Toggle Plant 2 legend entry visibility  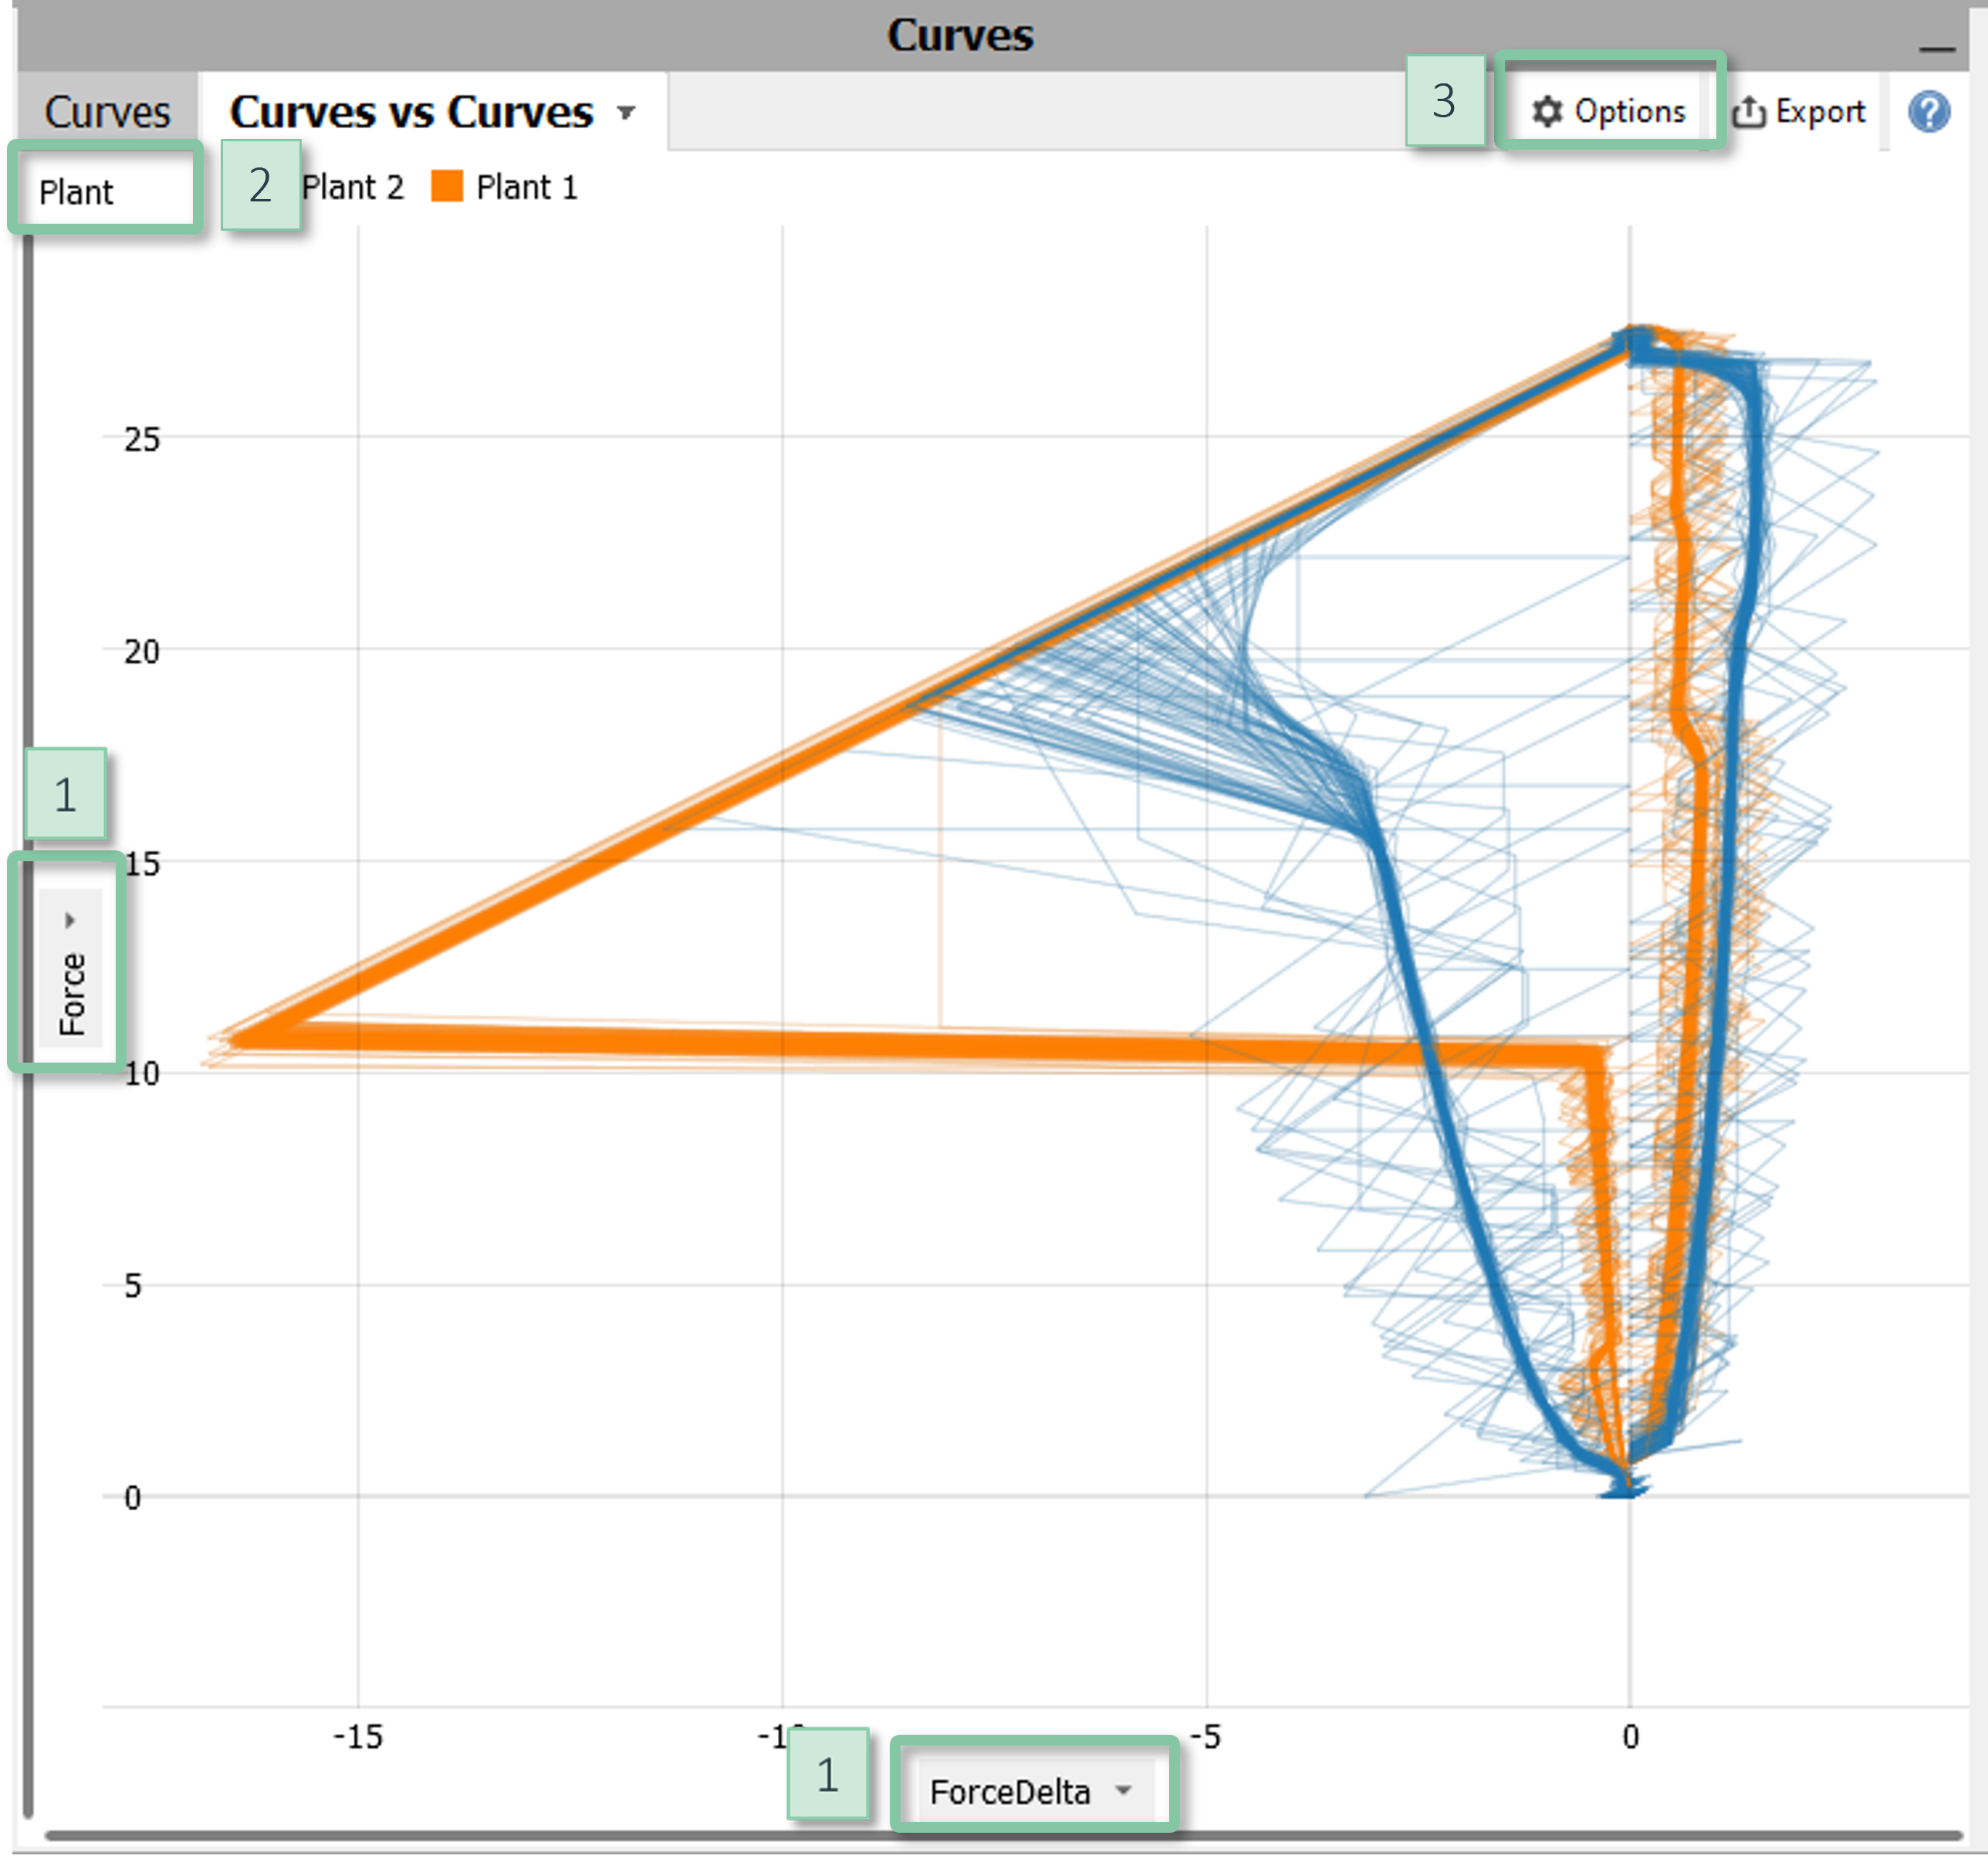pos(352,187)
